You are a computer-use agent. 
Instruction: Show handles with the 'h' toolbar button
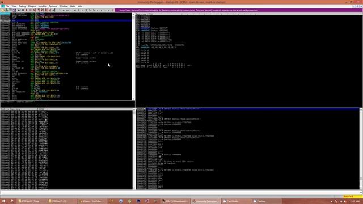pos(78,10)
